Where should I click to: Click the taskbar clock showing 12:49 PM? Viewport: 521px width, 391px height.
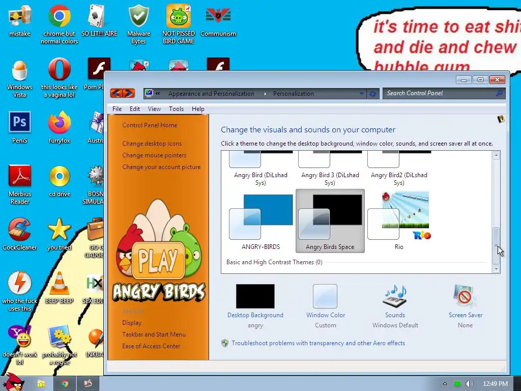(x=495, y=384)
